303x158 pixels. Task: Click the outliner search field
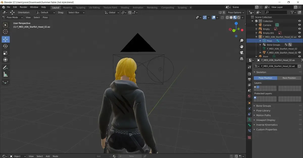(x=276, y=12)
